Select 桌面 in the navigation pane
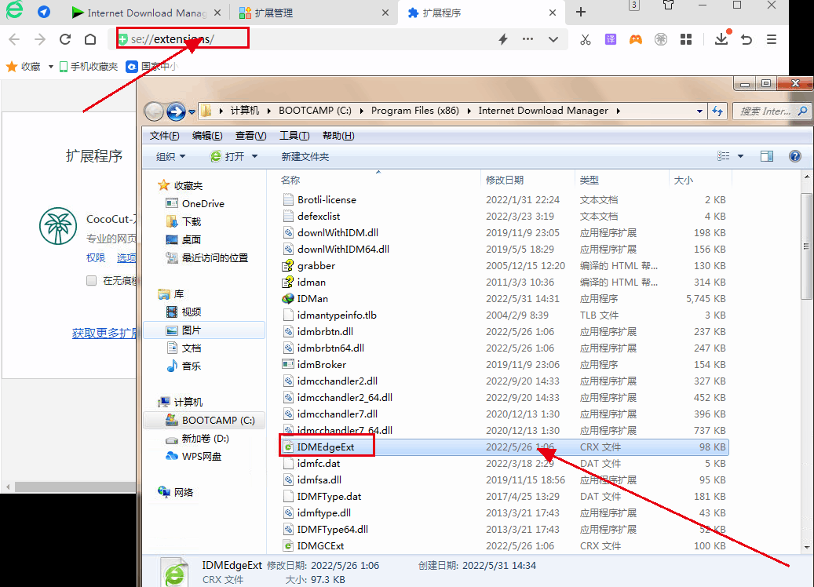This screenshot has height=587, width=814. pos(192,240)
